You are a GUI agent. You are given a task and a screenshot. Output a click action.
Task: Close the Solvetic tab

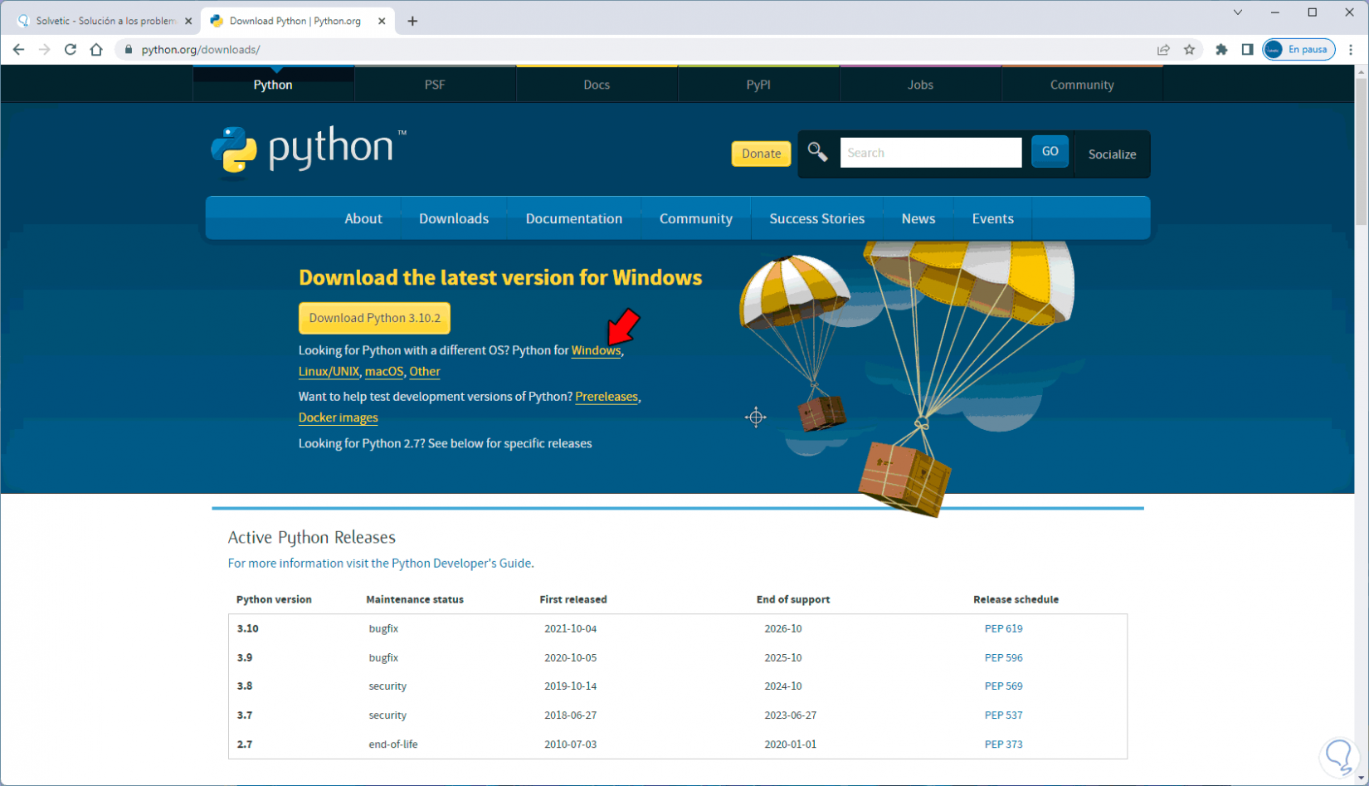pos(188,21)
